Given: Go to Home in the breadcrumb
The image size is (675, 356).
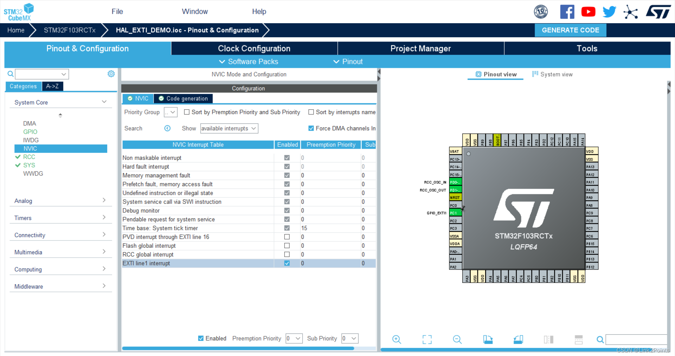Looking at the screenshot, I should click(16, 30).
